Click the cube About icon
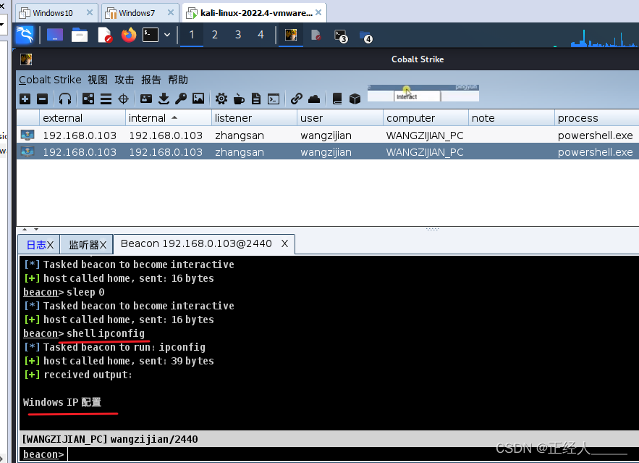This screenshot has height=463, width=639. tap(355, 99)
